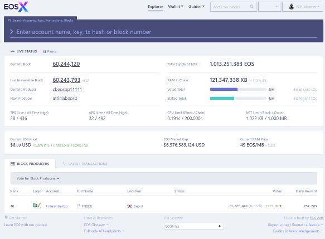This screenshot has height=239, width=325.
Task: Click the Staked Total progress bar
Action: [238, 99]
